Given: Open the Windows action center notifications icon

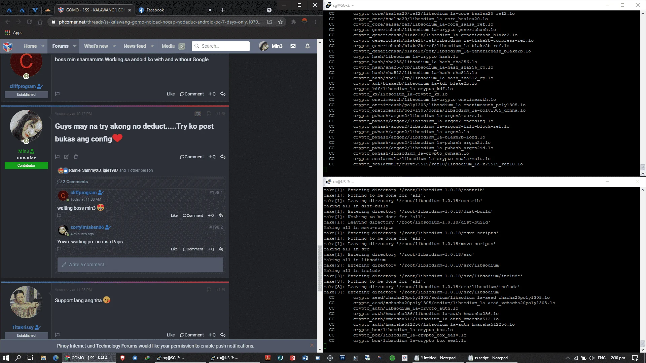Looking at the screenshot, I should [635, 358].
